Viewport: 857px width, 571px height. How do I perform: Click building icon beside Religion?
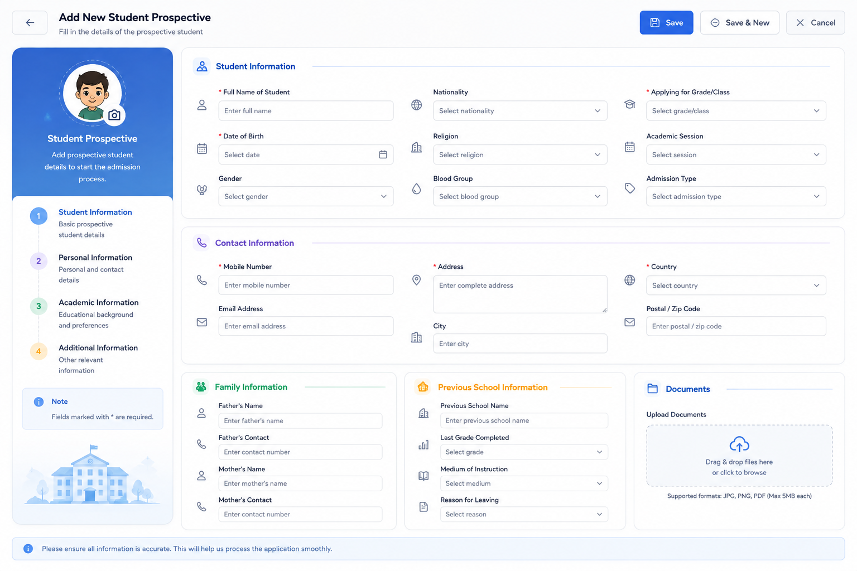click(416, 148)
